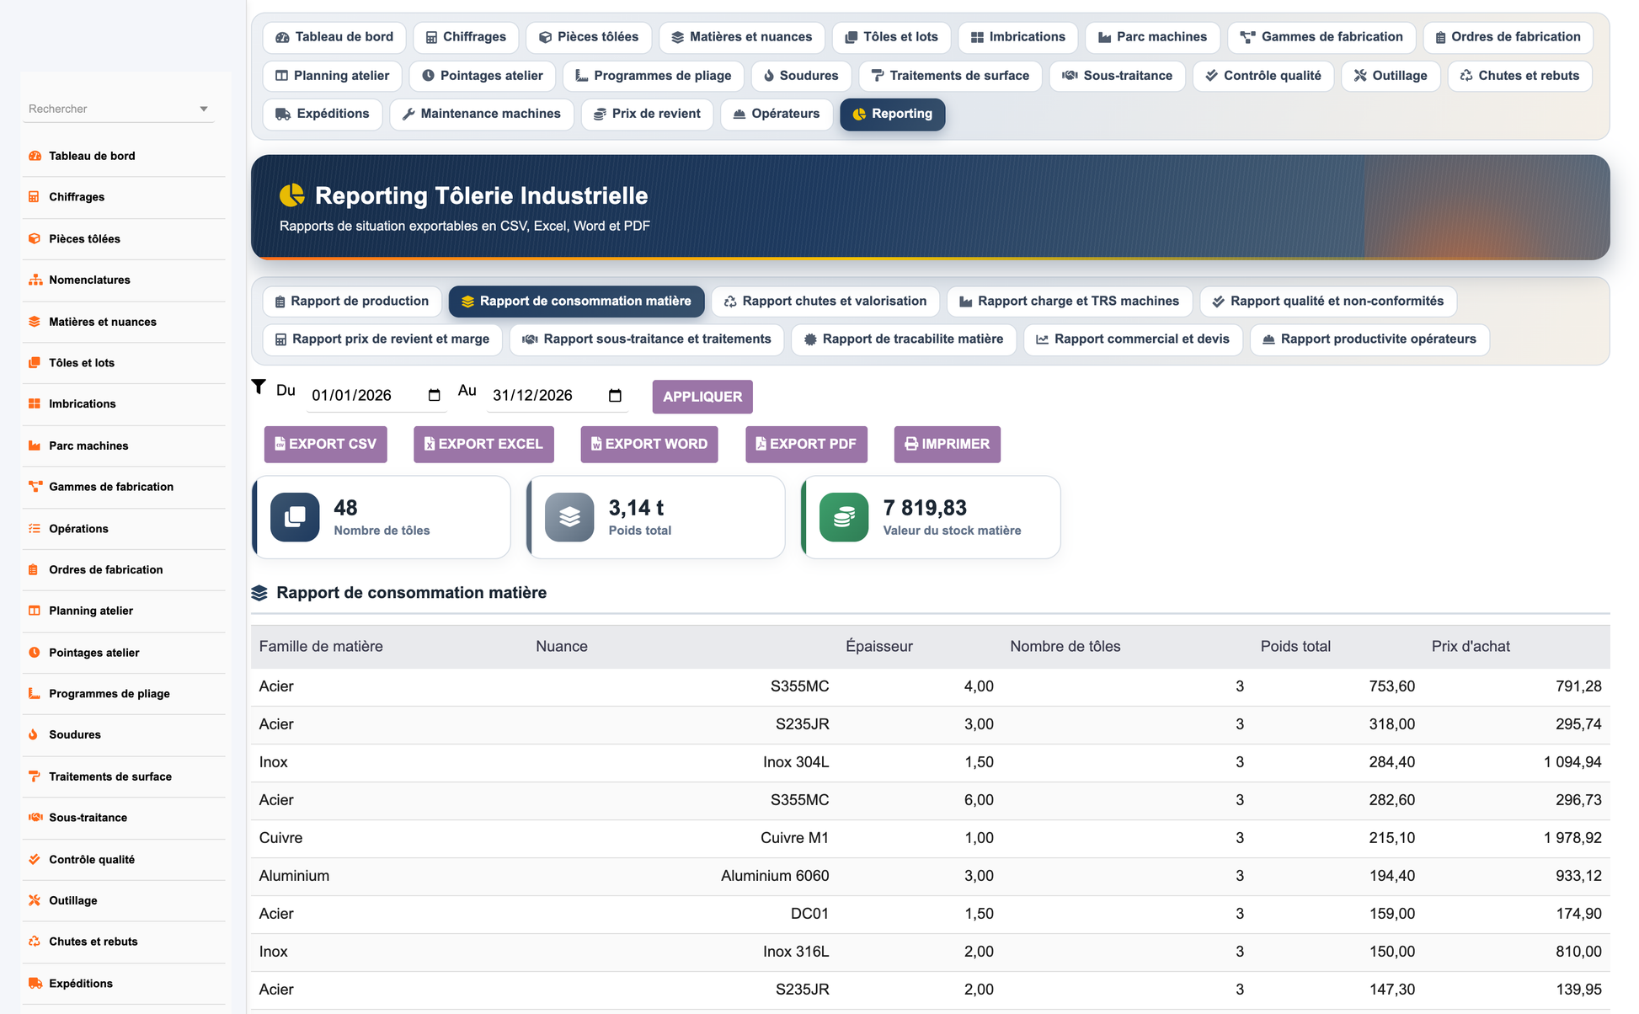Click the Programmes de pliage icon in sidebar

point(35,694)
